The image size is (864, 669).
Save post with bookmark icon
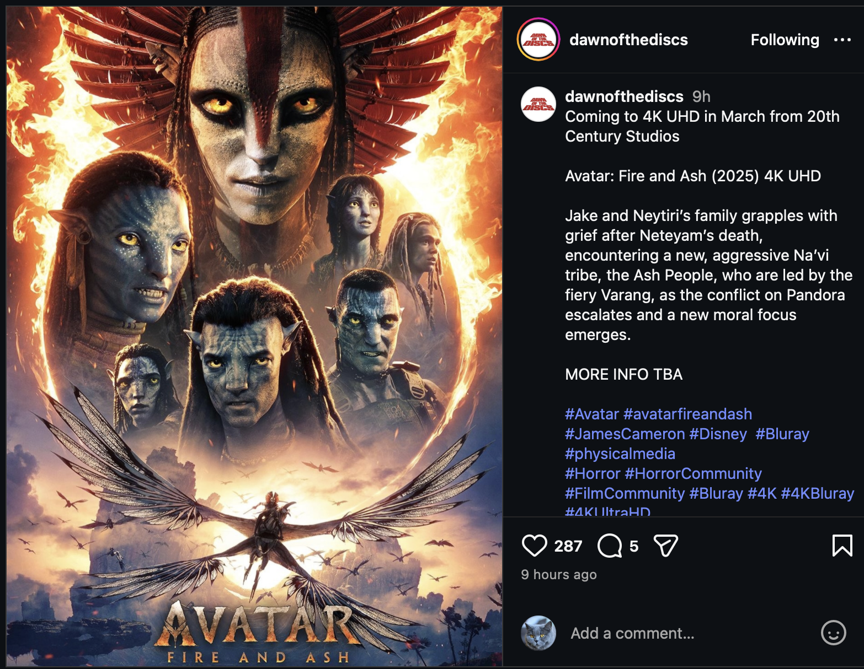pos(842,546)
